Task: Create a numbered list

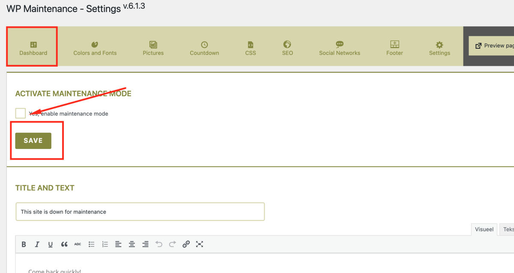Action: pos(105,244)
